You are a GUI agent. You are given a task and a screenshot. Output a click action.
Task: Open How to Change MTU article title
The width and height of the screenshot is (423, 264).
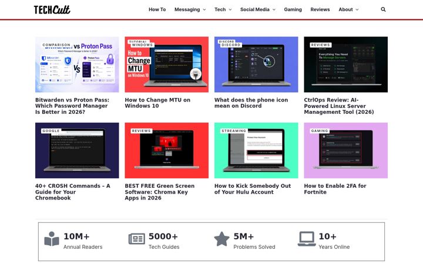pyautogui.click(x=157, y=103)
